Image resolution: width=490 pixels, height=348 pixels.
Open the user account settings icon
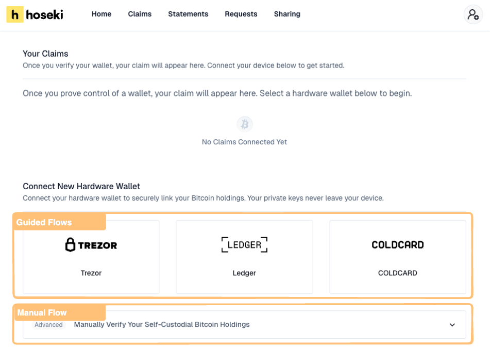pyautogui.click(x=473, y=14)
